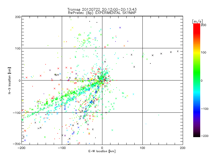Click the Y-axis '-200' tick label
This screenshot has width=215, height=161.
[17, 144]
